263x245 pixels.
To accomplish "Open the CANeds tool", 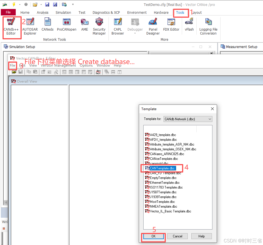I will pos(47,25).
